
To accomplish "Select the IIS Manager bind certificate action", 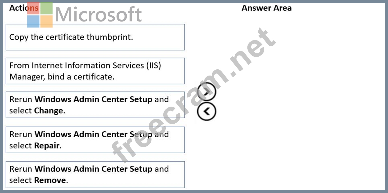I will coord(95,71).
